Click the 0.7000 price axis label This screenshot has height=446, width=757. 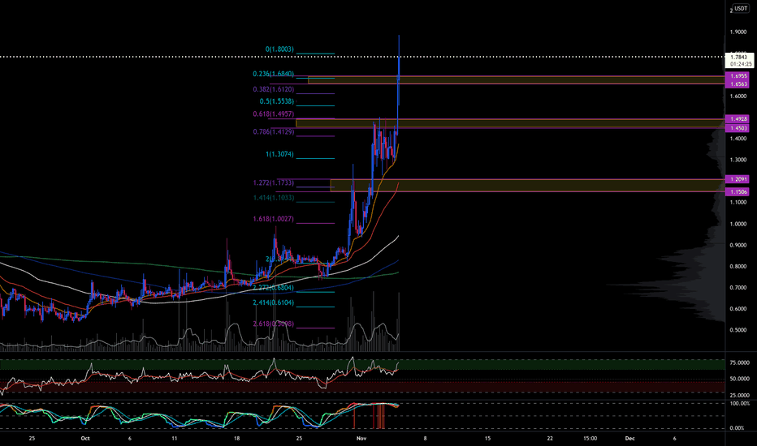point(738,287)
